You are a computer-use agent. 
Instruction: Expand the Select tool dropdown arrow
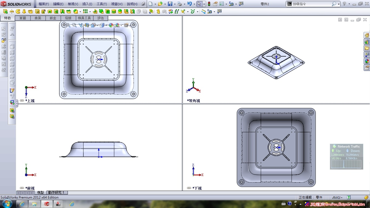[204, 4]
